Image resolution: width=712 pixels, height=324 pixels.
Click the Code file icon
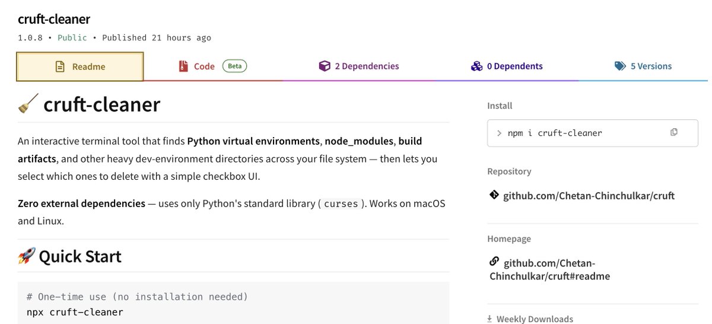point(183,66)
